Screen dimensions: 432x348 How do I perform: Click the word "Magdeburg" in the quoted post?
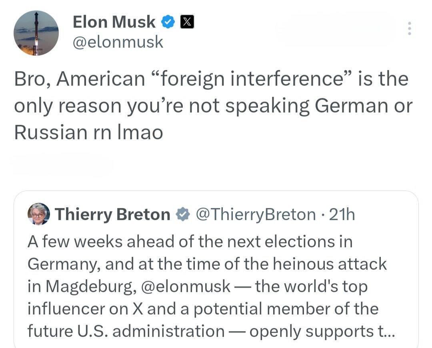91,286
